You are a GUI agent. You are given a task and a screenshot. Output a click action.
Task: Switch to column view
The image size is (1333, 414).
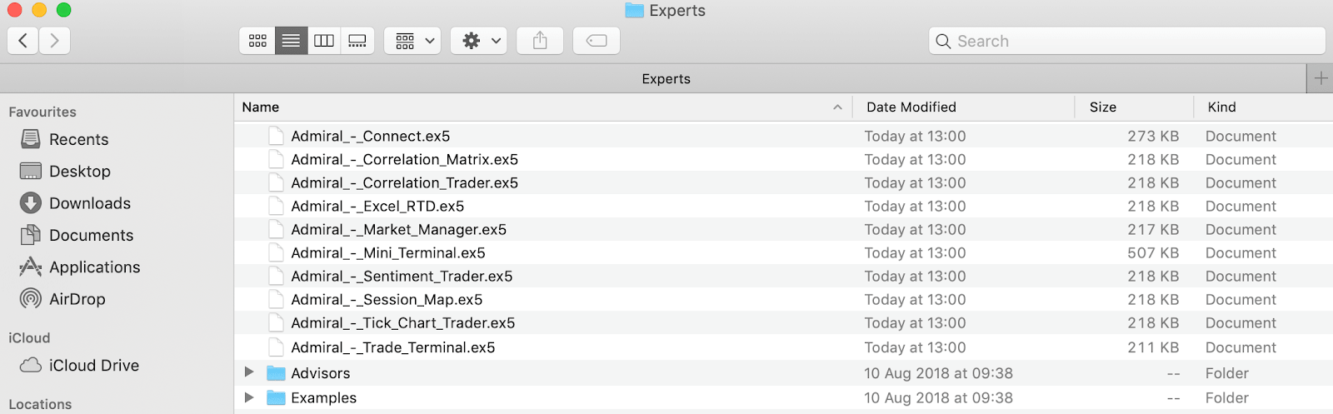coord(324,41)
